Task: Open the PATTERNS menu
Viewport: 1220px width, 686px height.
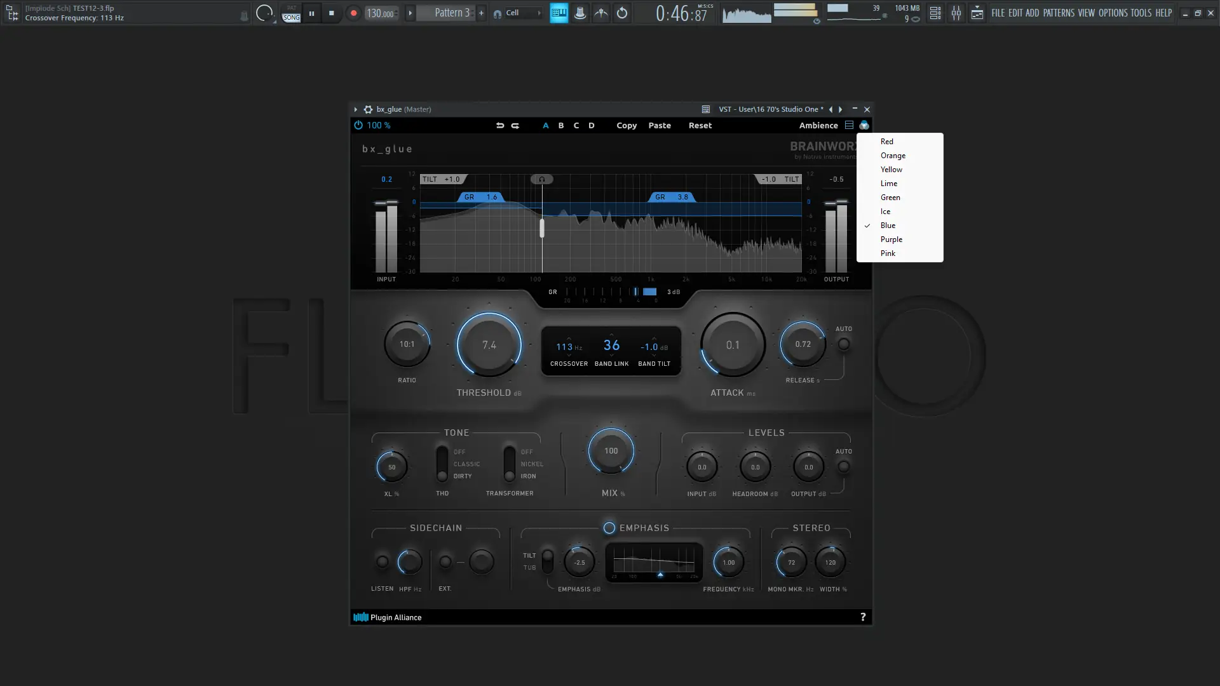Action: tap(1058, 13)
